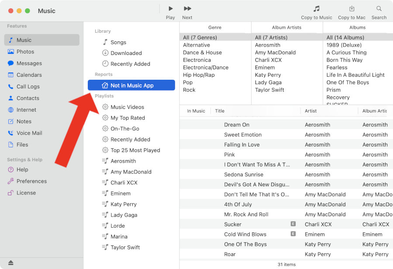Click the Play button in toolbar
This screenshot has height=269, width=393.
click(x=170, y=12)
